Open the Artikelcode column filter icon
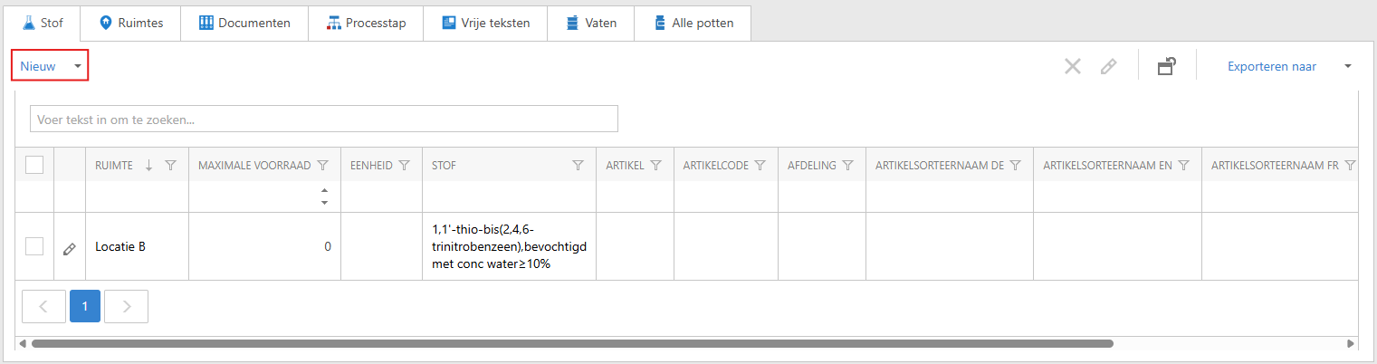 760,166
